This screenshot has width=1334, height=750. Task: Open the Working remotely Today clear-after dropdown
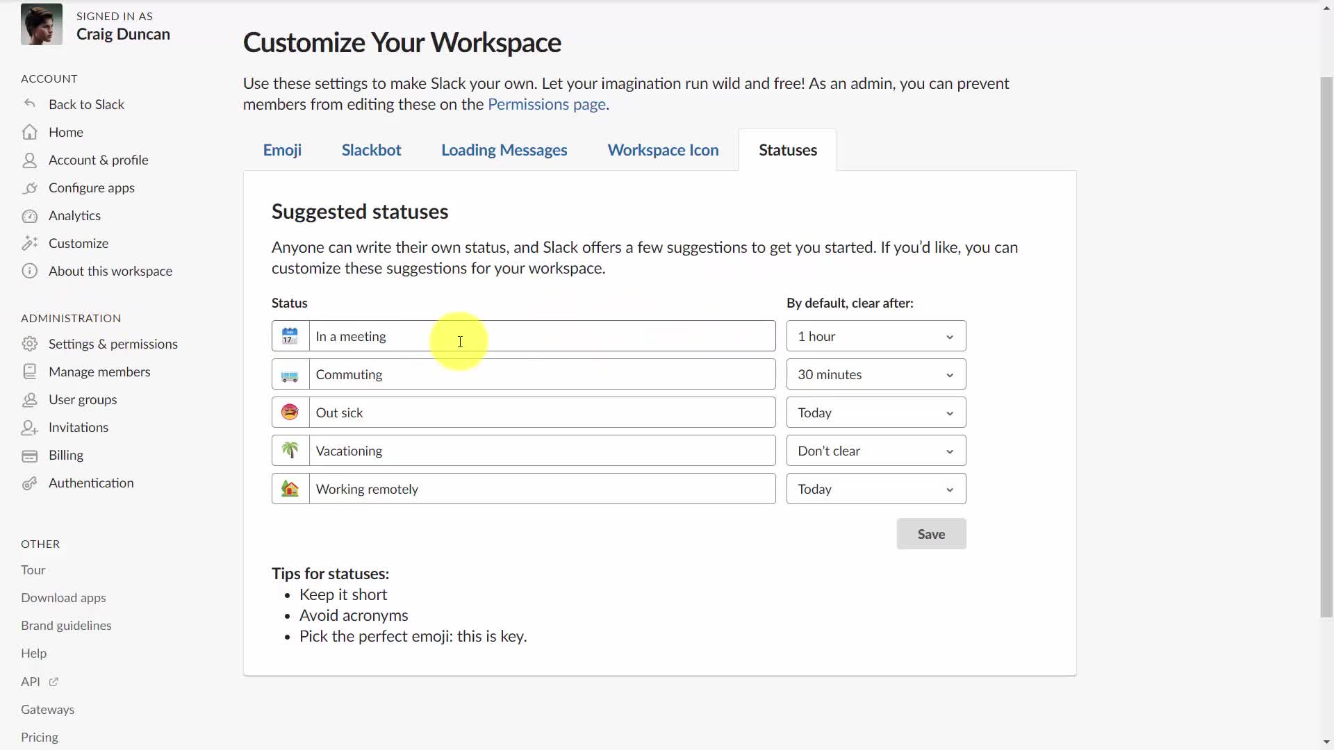[x=876, y=489]
